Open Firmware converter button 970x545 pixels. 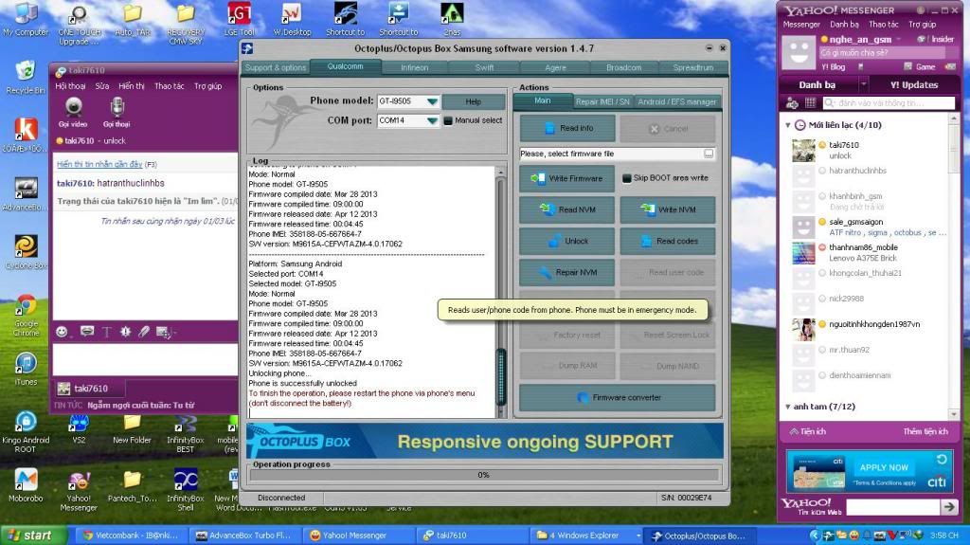(x=618, y=397)
